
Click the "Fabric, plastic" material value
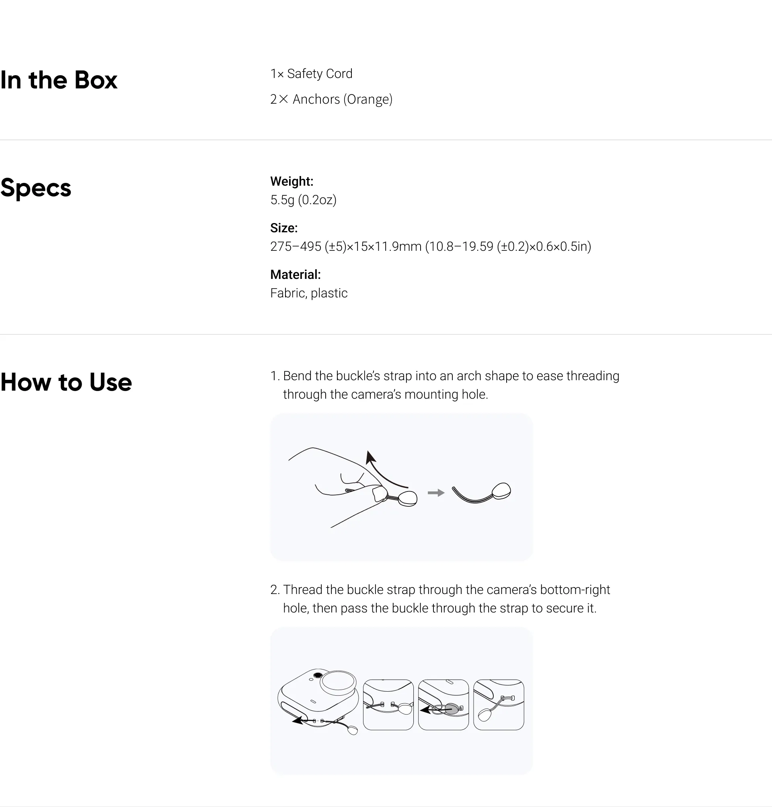coord(309,293)
